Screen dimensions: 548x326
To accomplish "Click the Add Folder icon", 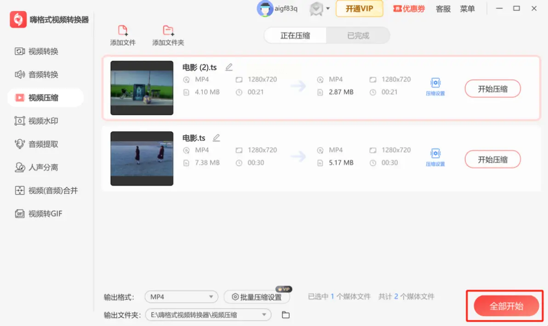I will (168, 31).
